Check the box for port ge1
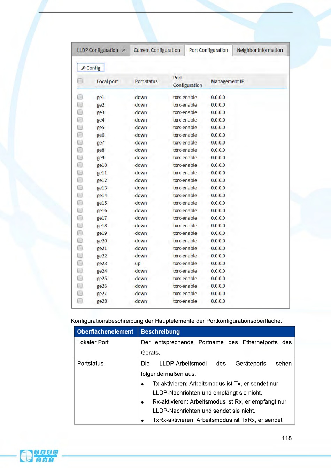 click(80, 97)
